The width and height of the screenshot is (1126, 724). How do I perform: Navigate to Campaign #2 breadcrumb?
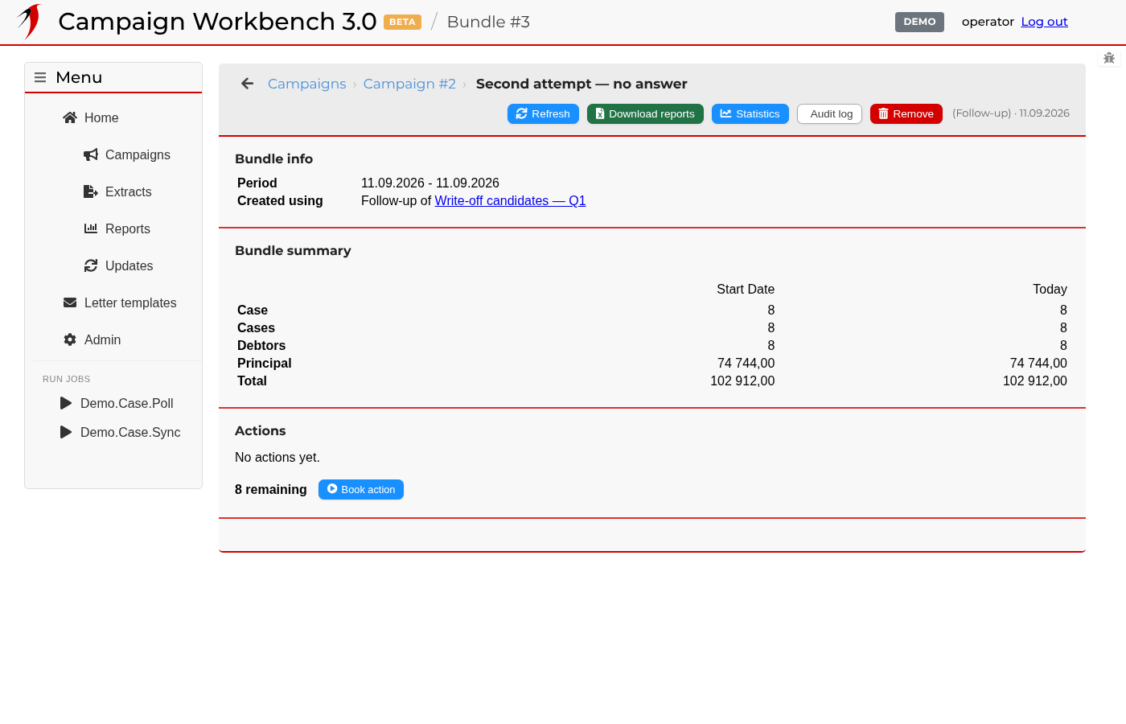pos(409,84)
